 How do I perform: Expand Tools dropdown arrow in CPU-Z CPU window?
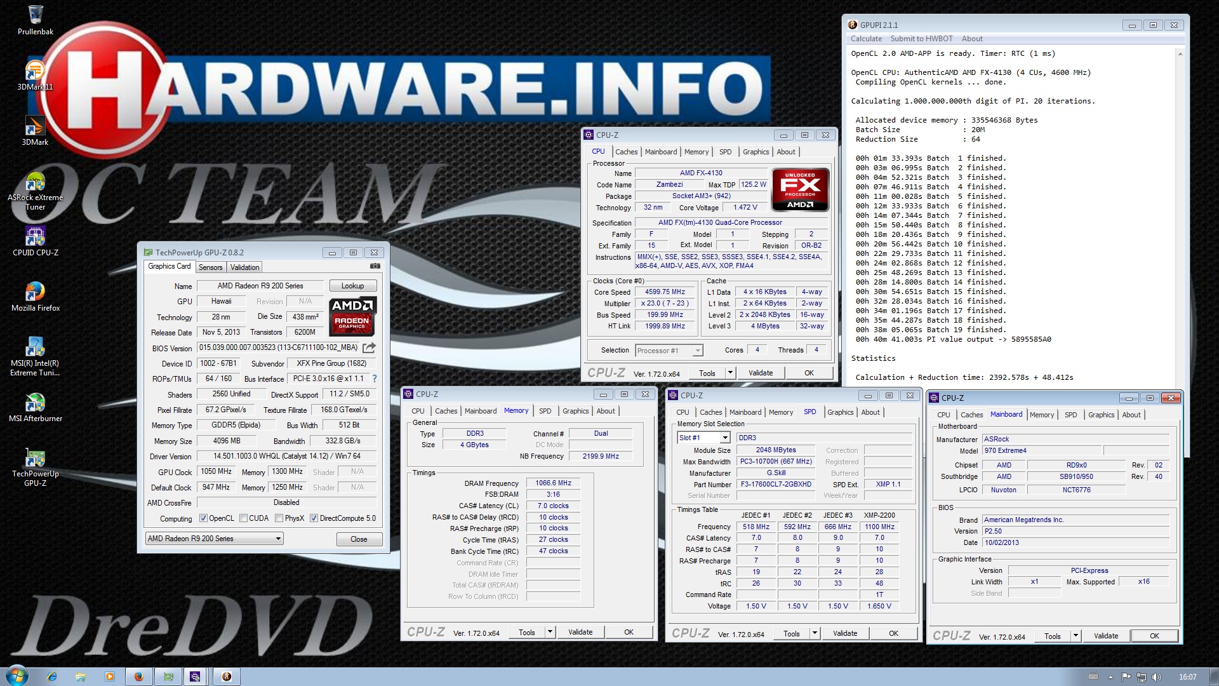pyautogui.click(x=730, y=373)
